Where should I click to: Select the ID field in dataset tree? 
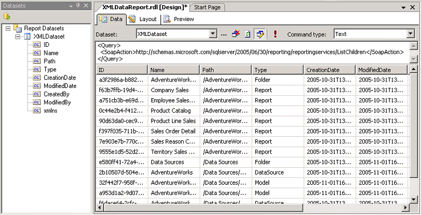click(x=46, y=44)
